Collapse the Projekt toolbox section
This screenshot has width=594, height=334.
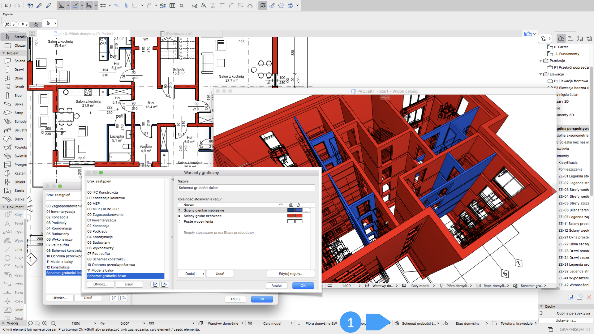pyautogui.click(x=4, y=53)
